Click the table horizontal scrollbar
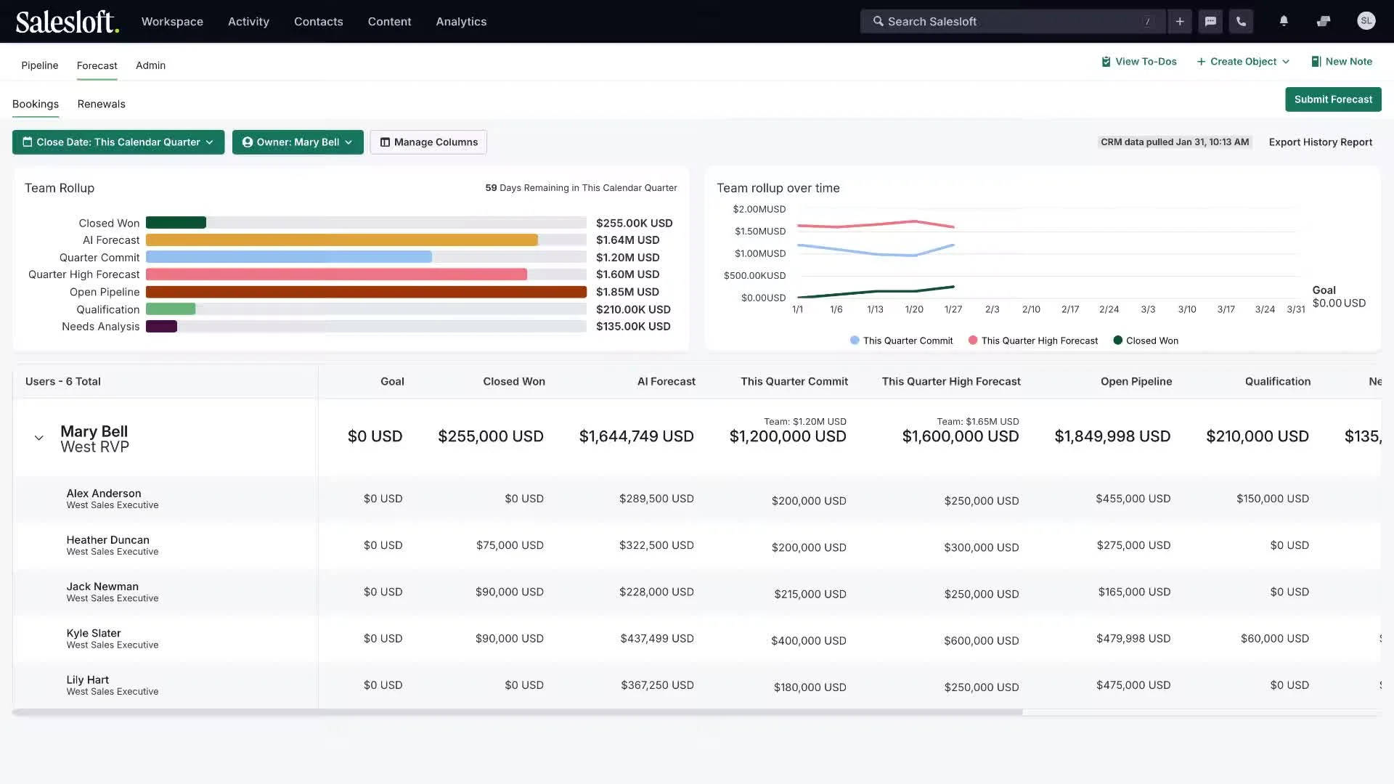The height and width of the screenshot is (784, 1394). [x=518, y=712]
